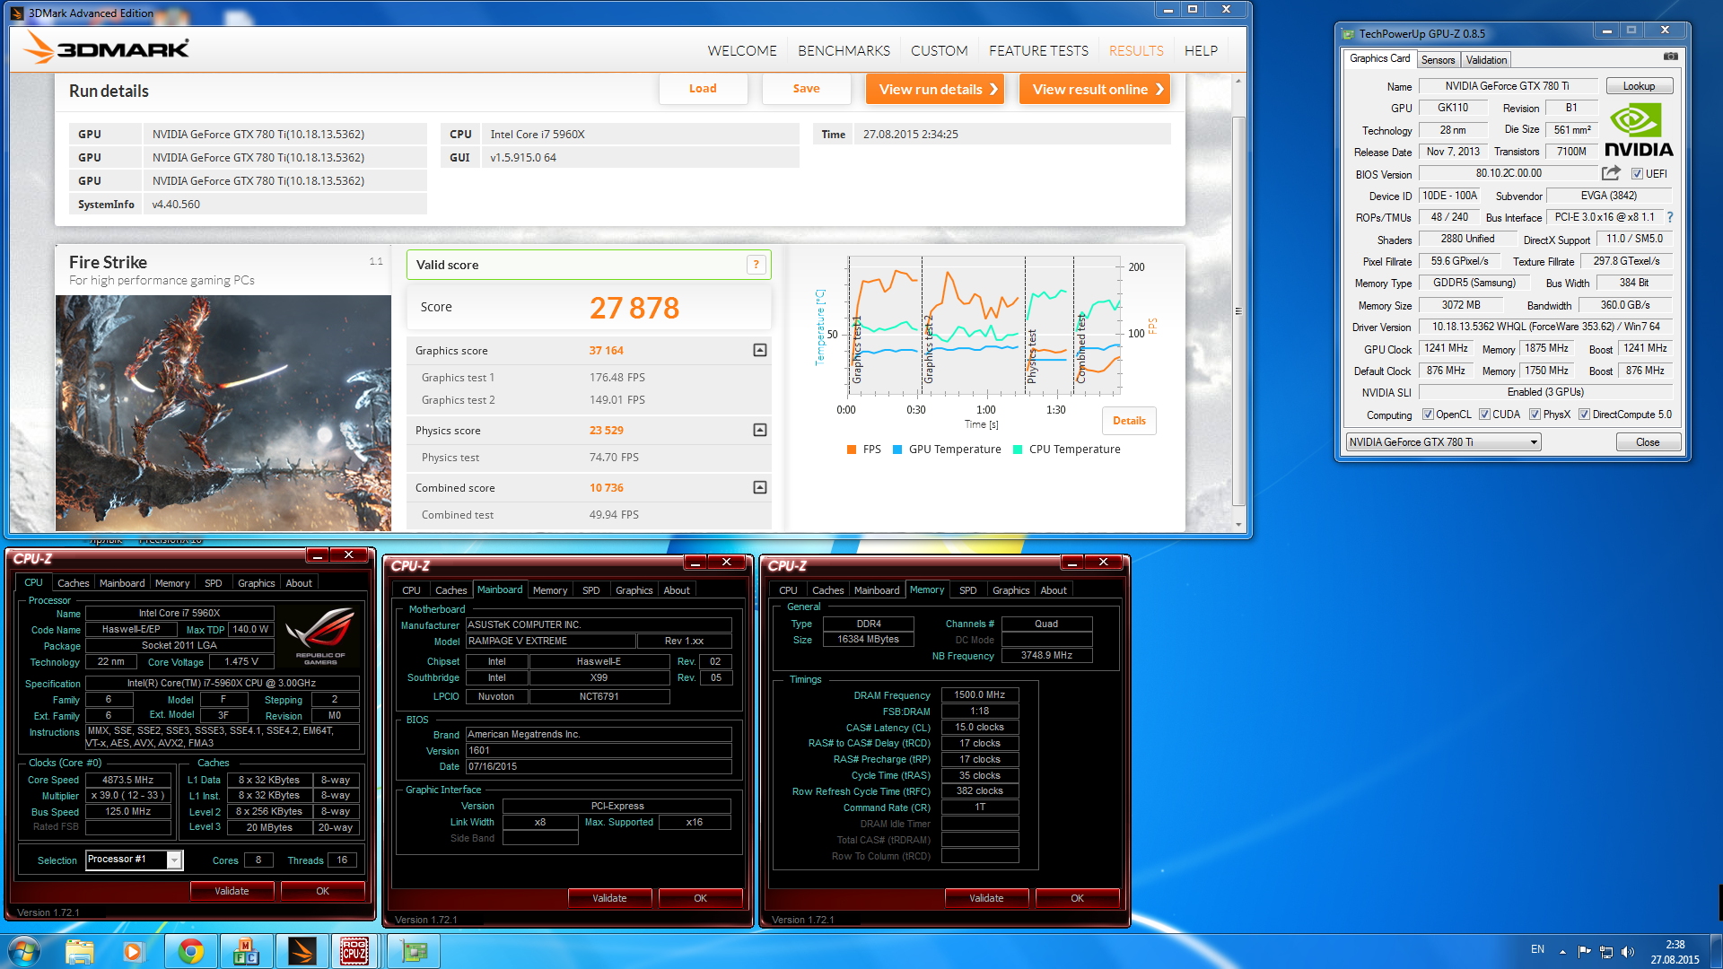Click the network tray icon
The image size is (1723, 969).
point(1606,952)
